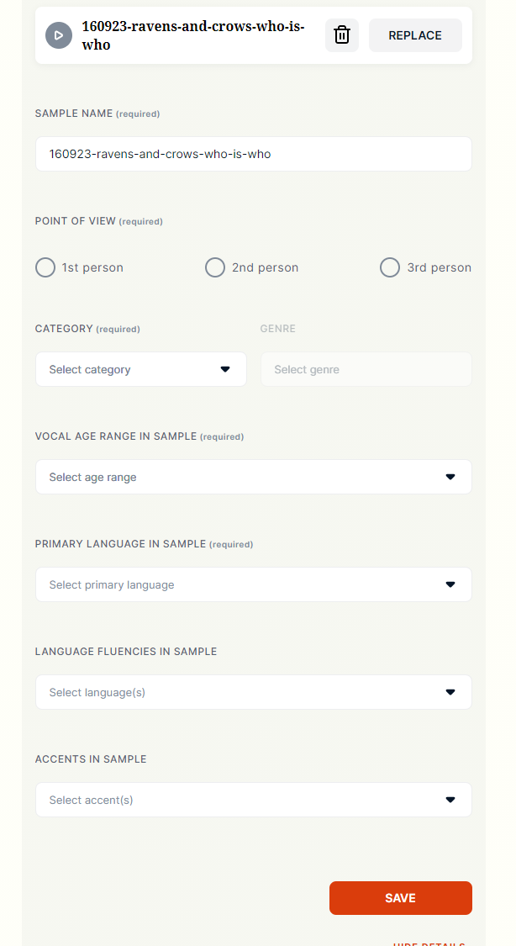This screenshot has width=516, height=946.
Task: Click the sample file title text
Action: coord(193,35)
